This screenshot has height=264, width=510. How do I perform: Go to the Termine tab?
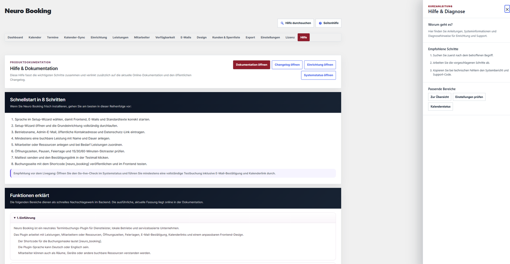click(x=53, y=38)
